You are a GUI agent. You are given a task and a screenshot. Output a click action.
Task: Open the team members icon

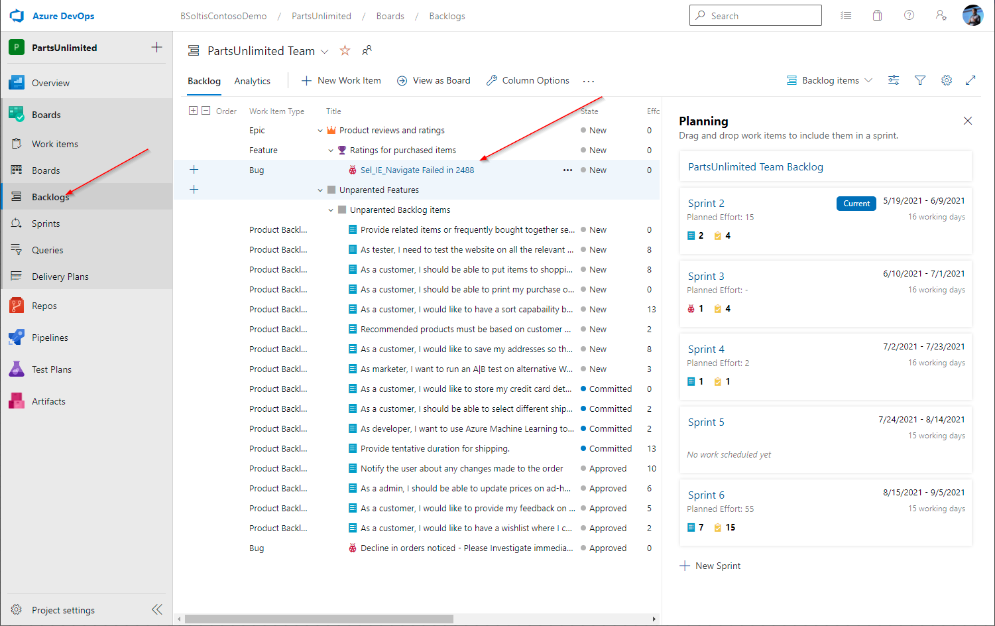[x=367, y=50]
